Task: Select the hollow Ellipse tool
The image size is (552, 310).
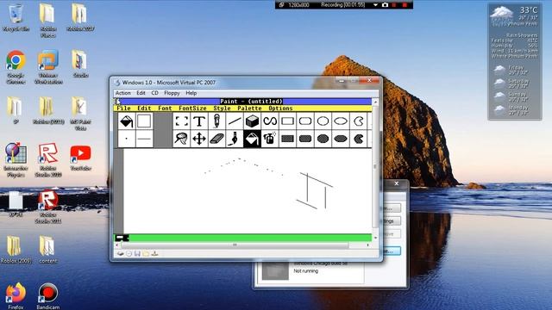Action: coord(341,121)
